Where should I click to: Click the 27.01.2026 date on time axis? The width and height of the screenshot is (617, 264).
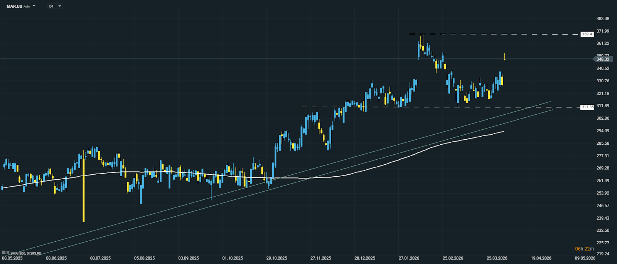pyautogui.click(x=409, y=258)
